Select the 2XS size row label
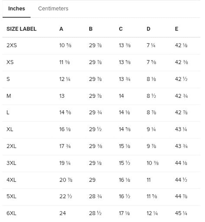 pos(11,45)
